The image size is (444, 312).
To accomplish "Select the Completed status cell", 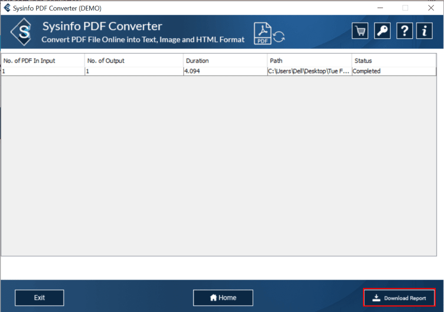I will (366, 71).
